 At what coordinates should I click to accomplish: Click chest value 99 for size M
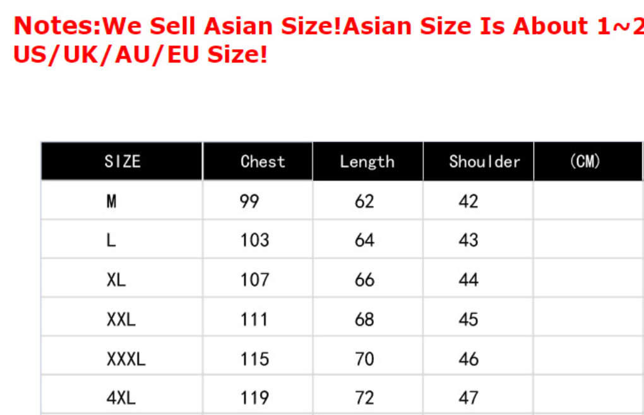pos(249,201)
